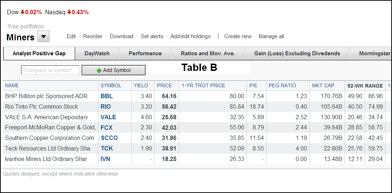The width and height of the screenshot is (392, 193).
Task: Open the SCCO symbol link
Action: pos(109,138)
